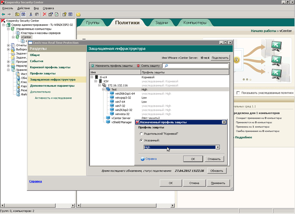This screenshot has width=295, height=214.
Task: Open the High protection profile dropdown
Action: pyautogui.click(x=218, y=147)
